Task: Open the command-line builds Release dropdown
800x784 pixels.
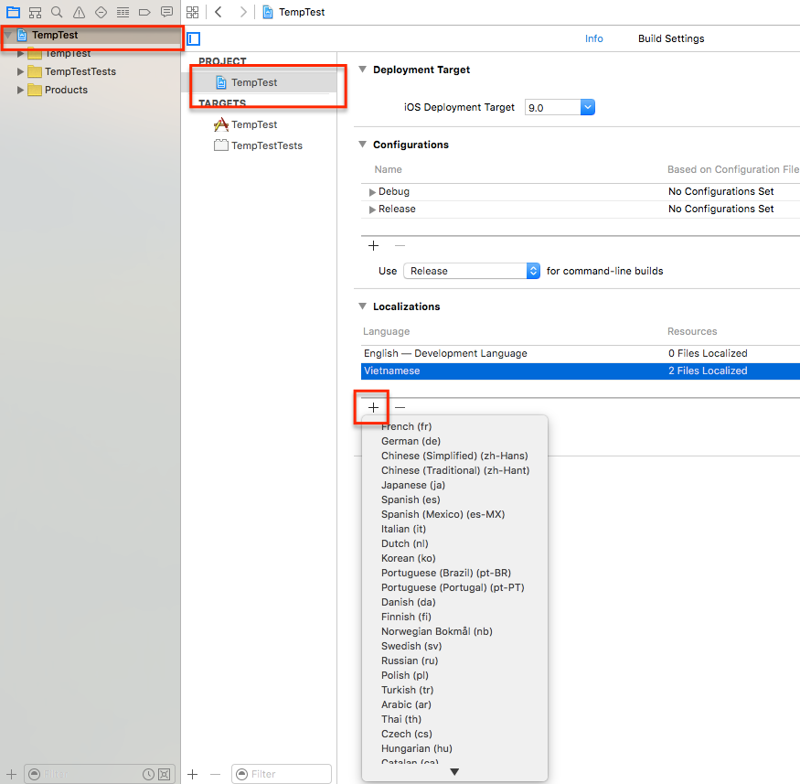Action: point(472,271)
